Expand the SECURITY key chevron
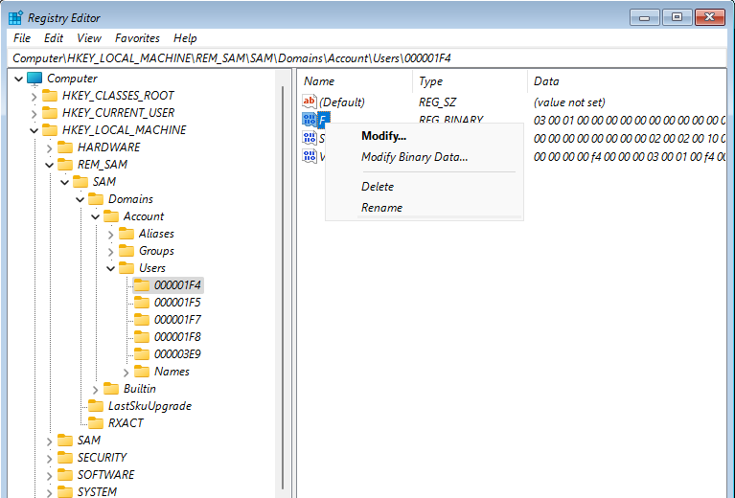 click(x=49, y=459)
